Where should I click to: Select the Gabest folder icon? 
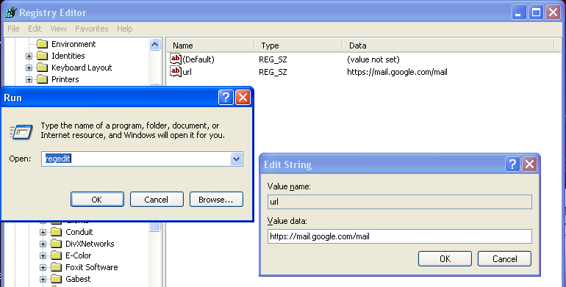pos(57,279)
